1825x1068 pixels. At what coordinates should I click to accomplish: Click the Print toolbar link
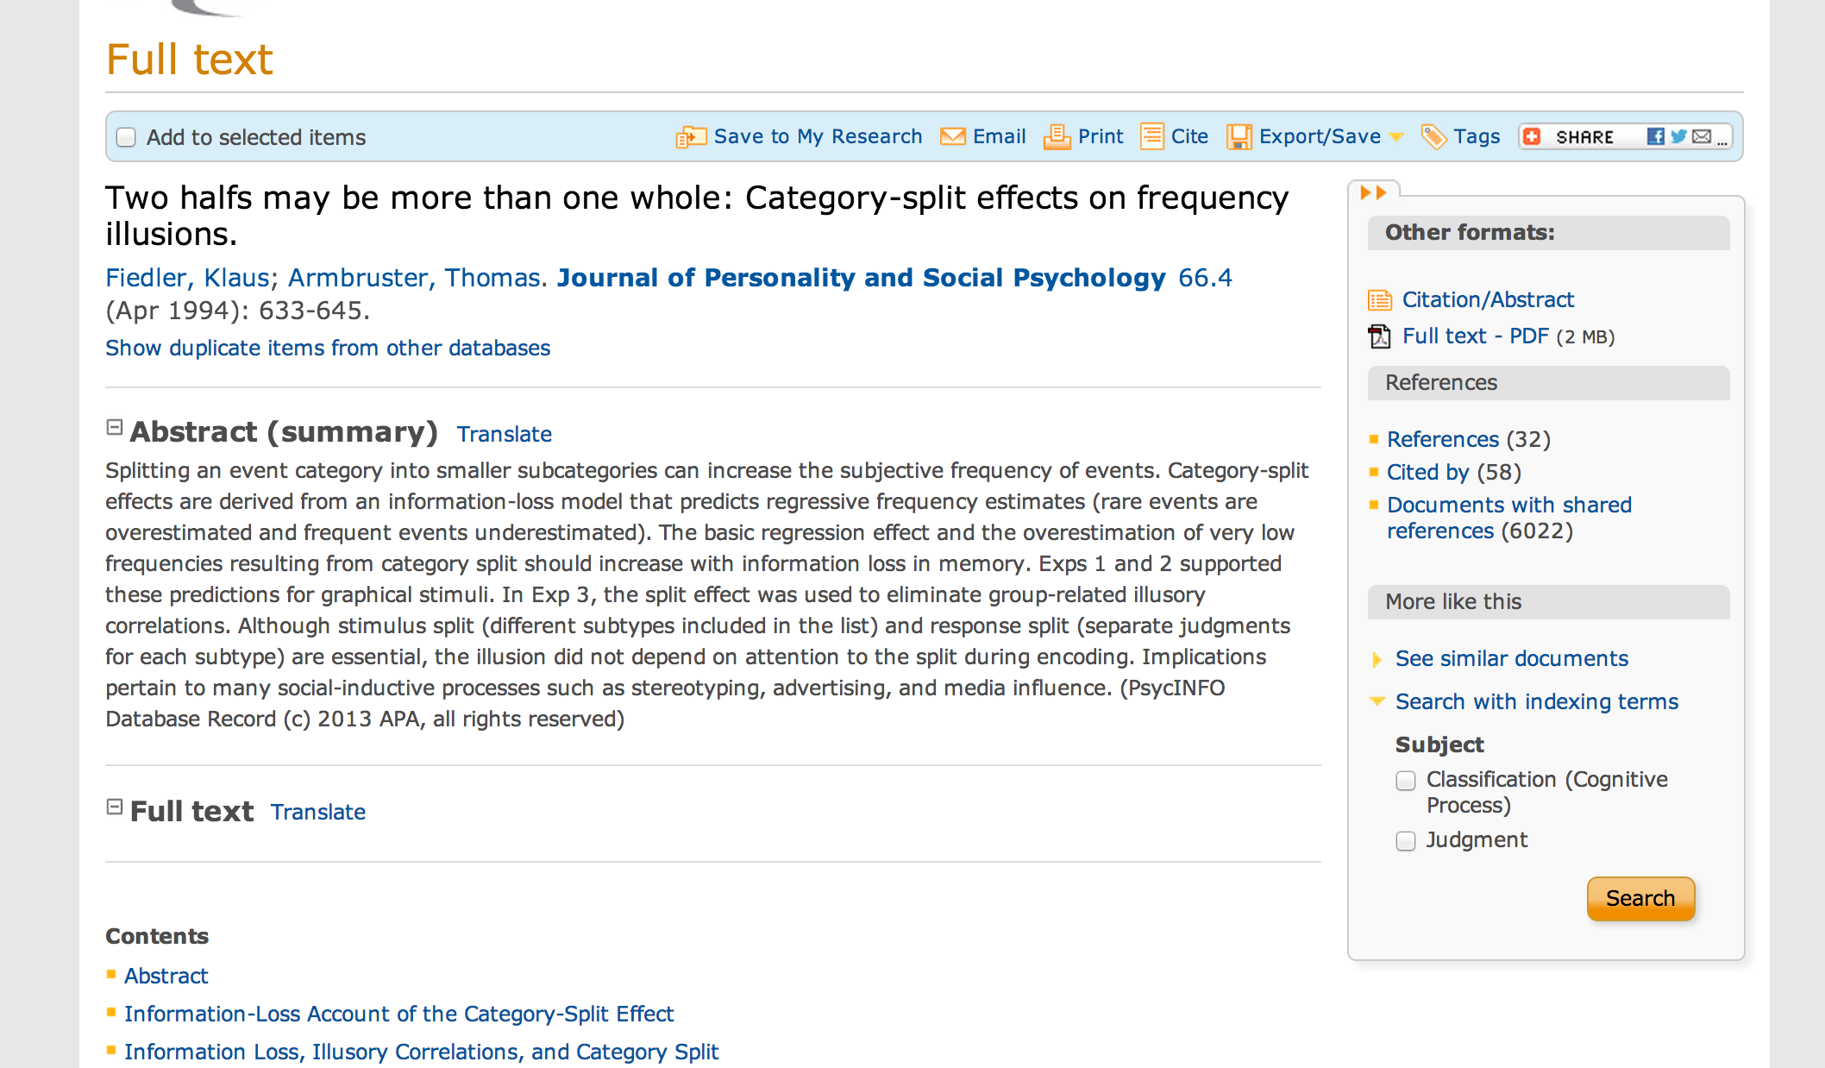click(x=1101, y=136)
